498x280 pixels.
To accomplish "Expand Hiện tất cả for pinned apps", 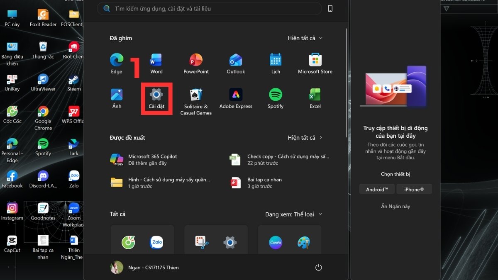I will [305, 38].
